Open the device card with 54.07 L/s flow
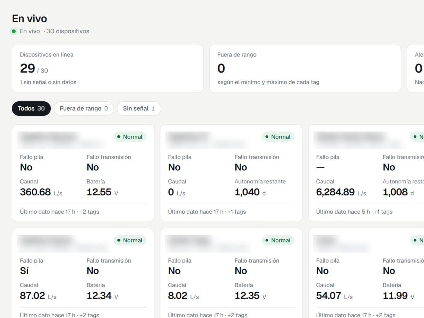The image size is (424, 318). (366, 273)
